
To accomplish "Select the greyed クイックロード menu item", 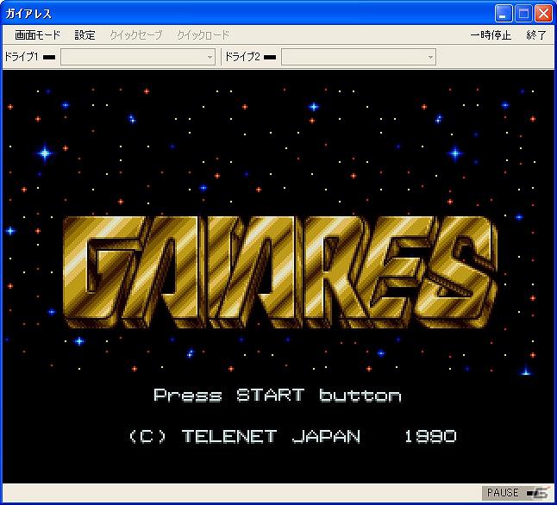I will click(x=203, y=35).
